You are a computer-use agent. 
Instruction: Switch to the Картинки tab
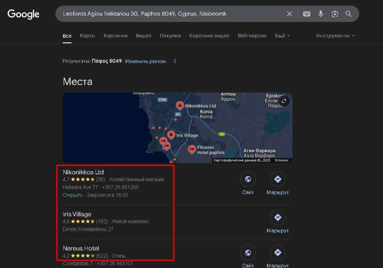pos(115,36)
